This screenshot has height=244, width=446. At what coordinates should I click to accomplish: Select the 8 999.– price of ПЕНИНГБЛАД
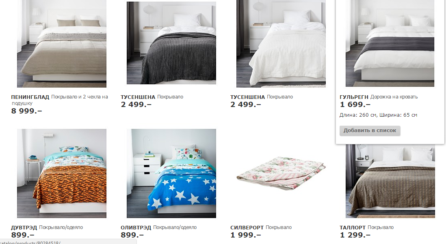pyautogui.click(x=26, y=111)
